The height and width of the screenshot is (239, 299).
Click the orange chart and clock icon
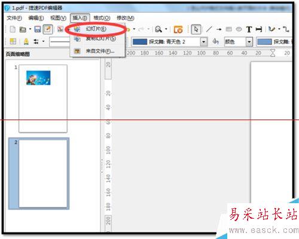tap(178, 29)
